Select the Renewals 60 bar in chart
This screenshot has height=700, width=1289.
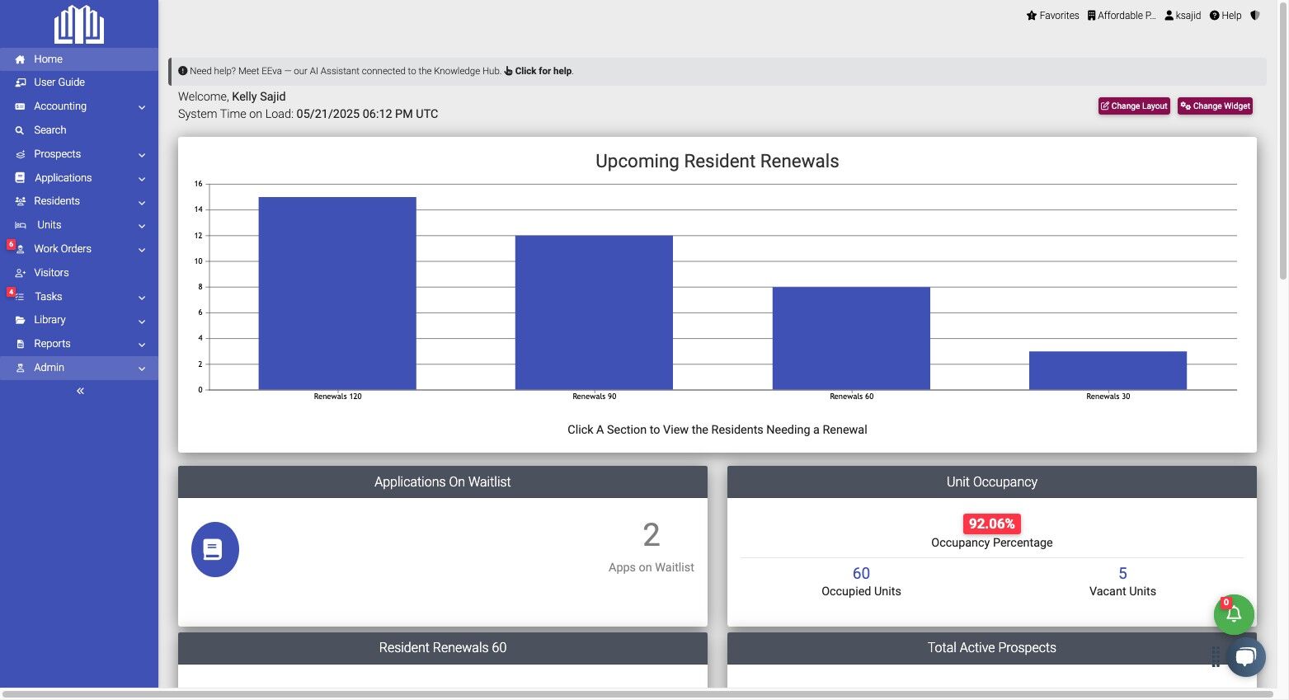pyautogui.click(x=851, y=338)
